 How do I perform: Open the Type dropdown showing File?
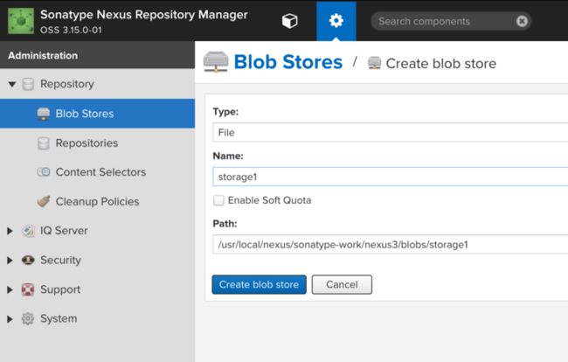[x=390, y=132]
